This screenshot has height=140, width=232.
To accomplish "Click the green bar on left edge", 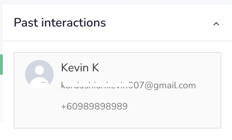I will (1, 65).
